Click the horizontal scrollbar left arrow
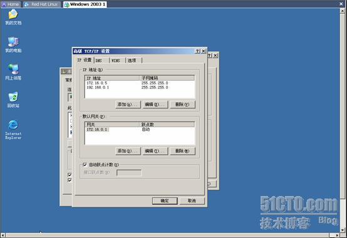The height and width of the screenshot is (238, 347). 3,235
